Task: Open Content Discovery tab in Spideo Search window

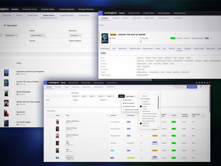Action: click(x=67, y=15)
